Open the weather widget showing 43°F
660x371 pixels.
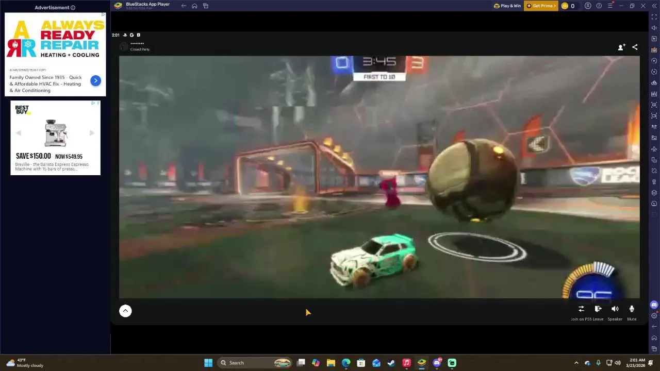(25, 363)
